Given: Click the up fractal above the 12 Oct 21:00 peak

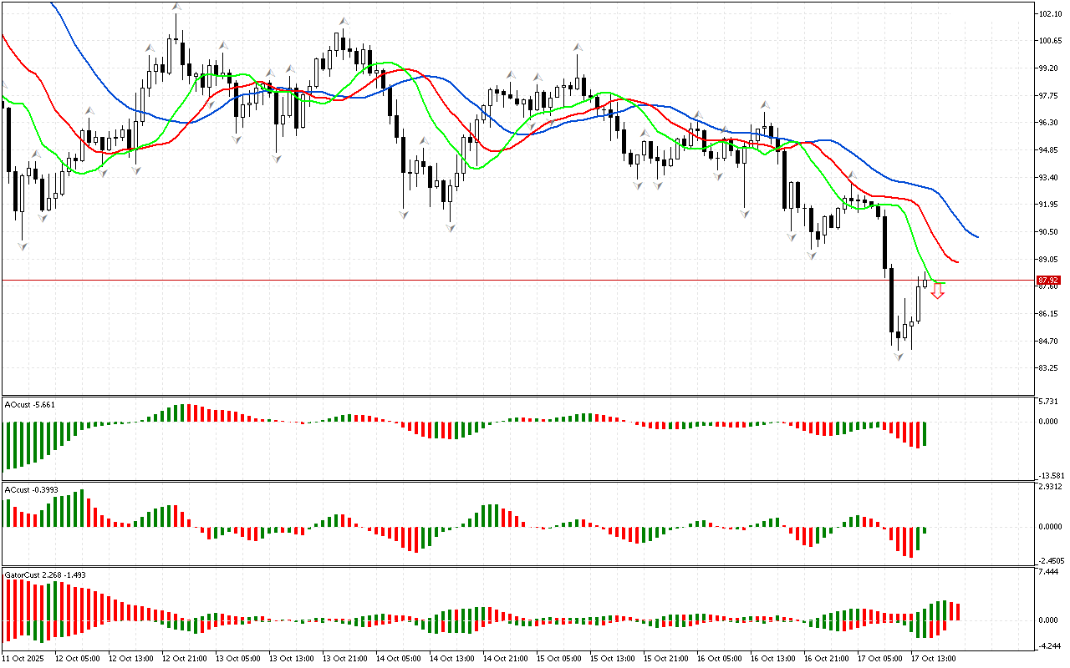Looking at the screenshot, I should (176, 8).
